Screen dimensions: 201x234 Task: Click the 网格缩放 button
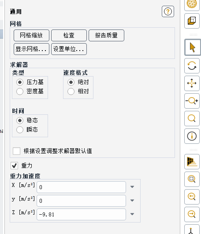click(31, 35)
